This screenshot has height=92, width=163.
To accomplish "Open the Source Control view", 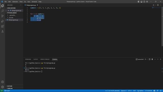I will coord(3,16).
